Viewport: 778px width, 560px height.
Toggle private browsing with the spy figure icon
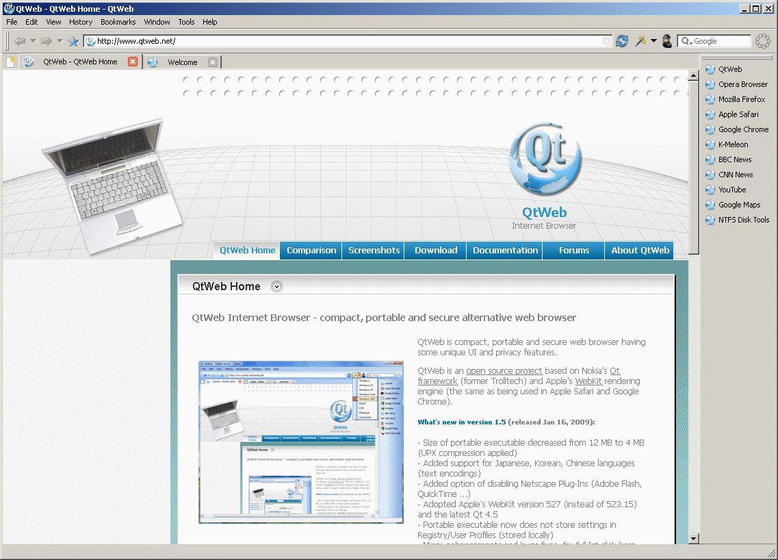pyautogui.click(x=667, y=41)
